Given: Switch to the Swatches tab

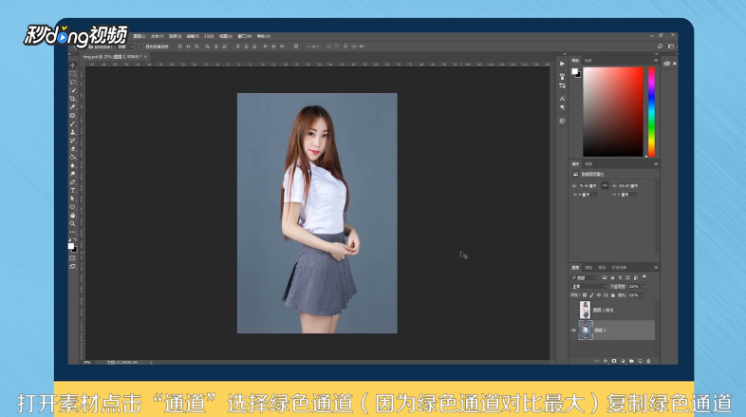Looking at the screenshot, I should [588, 61].
